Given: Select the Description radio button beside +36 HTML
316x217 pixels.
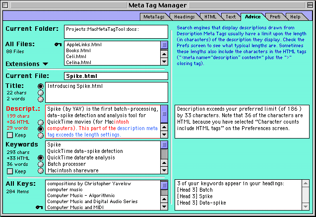Looking at the screenshot, I should click(x=41, y=123).
